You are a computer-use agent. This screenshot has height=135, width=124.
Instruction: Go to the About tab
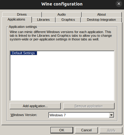102,14
